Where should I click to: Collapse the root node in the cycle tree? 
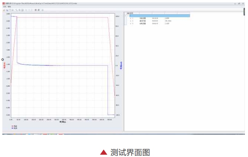click(128, 16)
